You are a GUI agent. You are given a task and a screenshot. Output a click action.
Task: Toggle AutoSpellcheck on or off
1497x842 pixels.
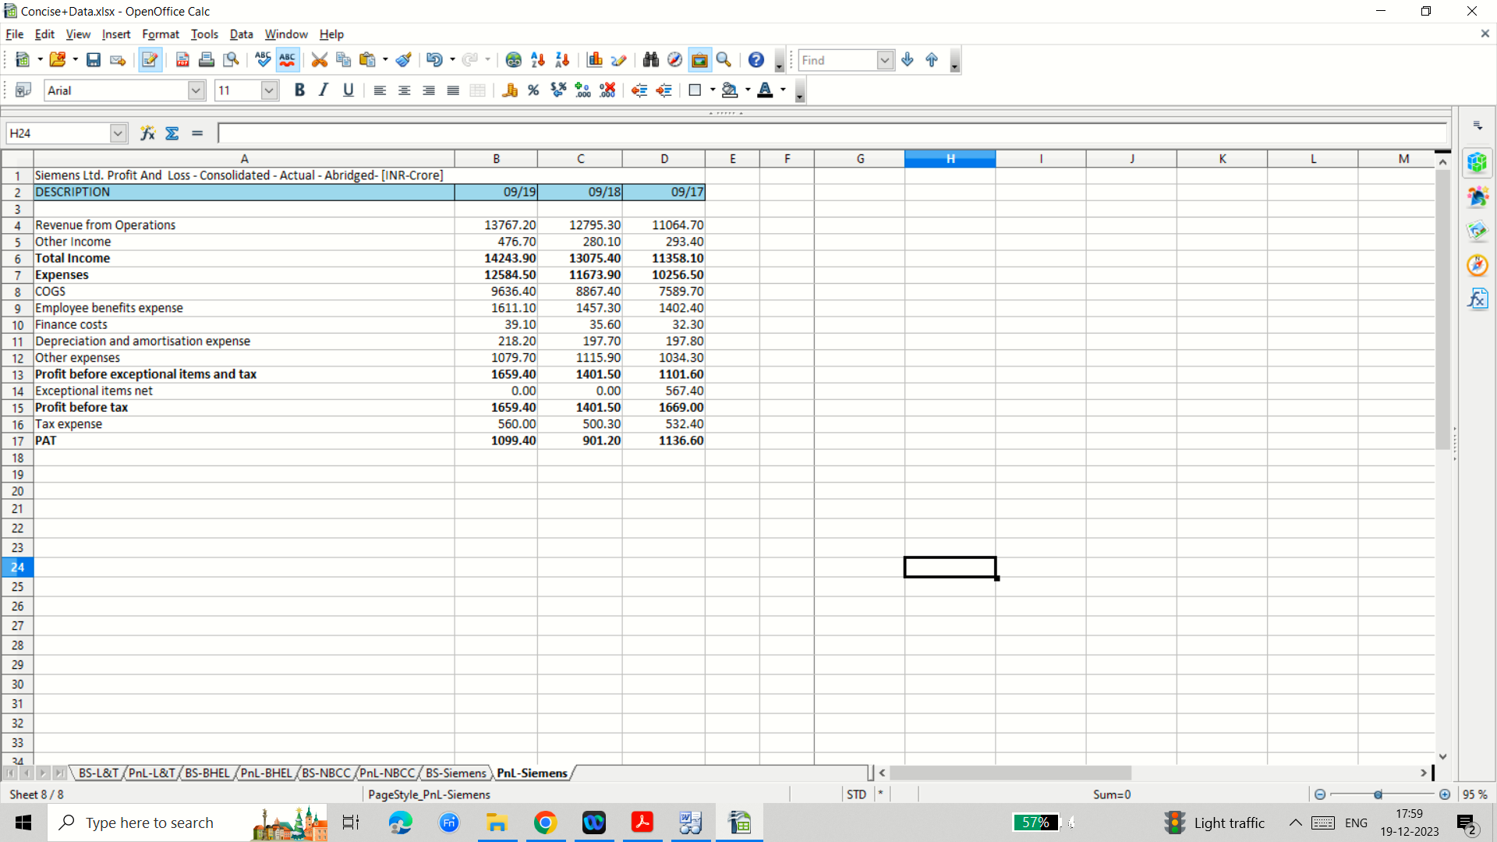pyautogui.click(x=288, y=60)
